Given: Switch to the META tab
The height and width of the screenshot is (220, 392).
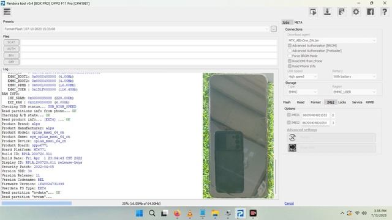Looking at the screenshot, I should 298,23.
